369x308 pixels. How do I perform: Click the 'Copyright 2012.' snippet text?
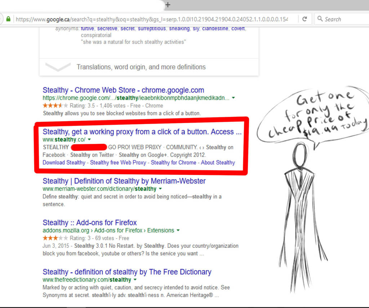pyautogui.click(x=188, y=155)
